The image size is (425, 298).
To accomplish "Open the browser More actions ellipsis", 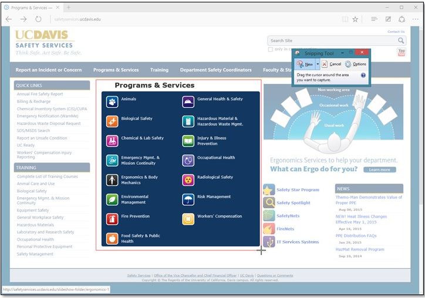I will (x=415, y=19).
